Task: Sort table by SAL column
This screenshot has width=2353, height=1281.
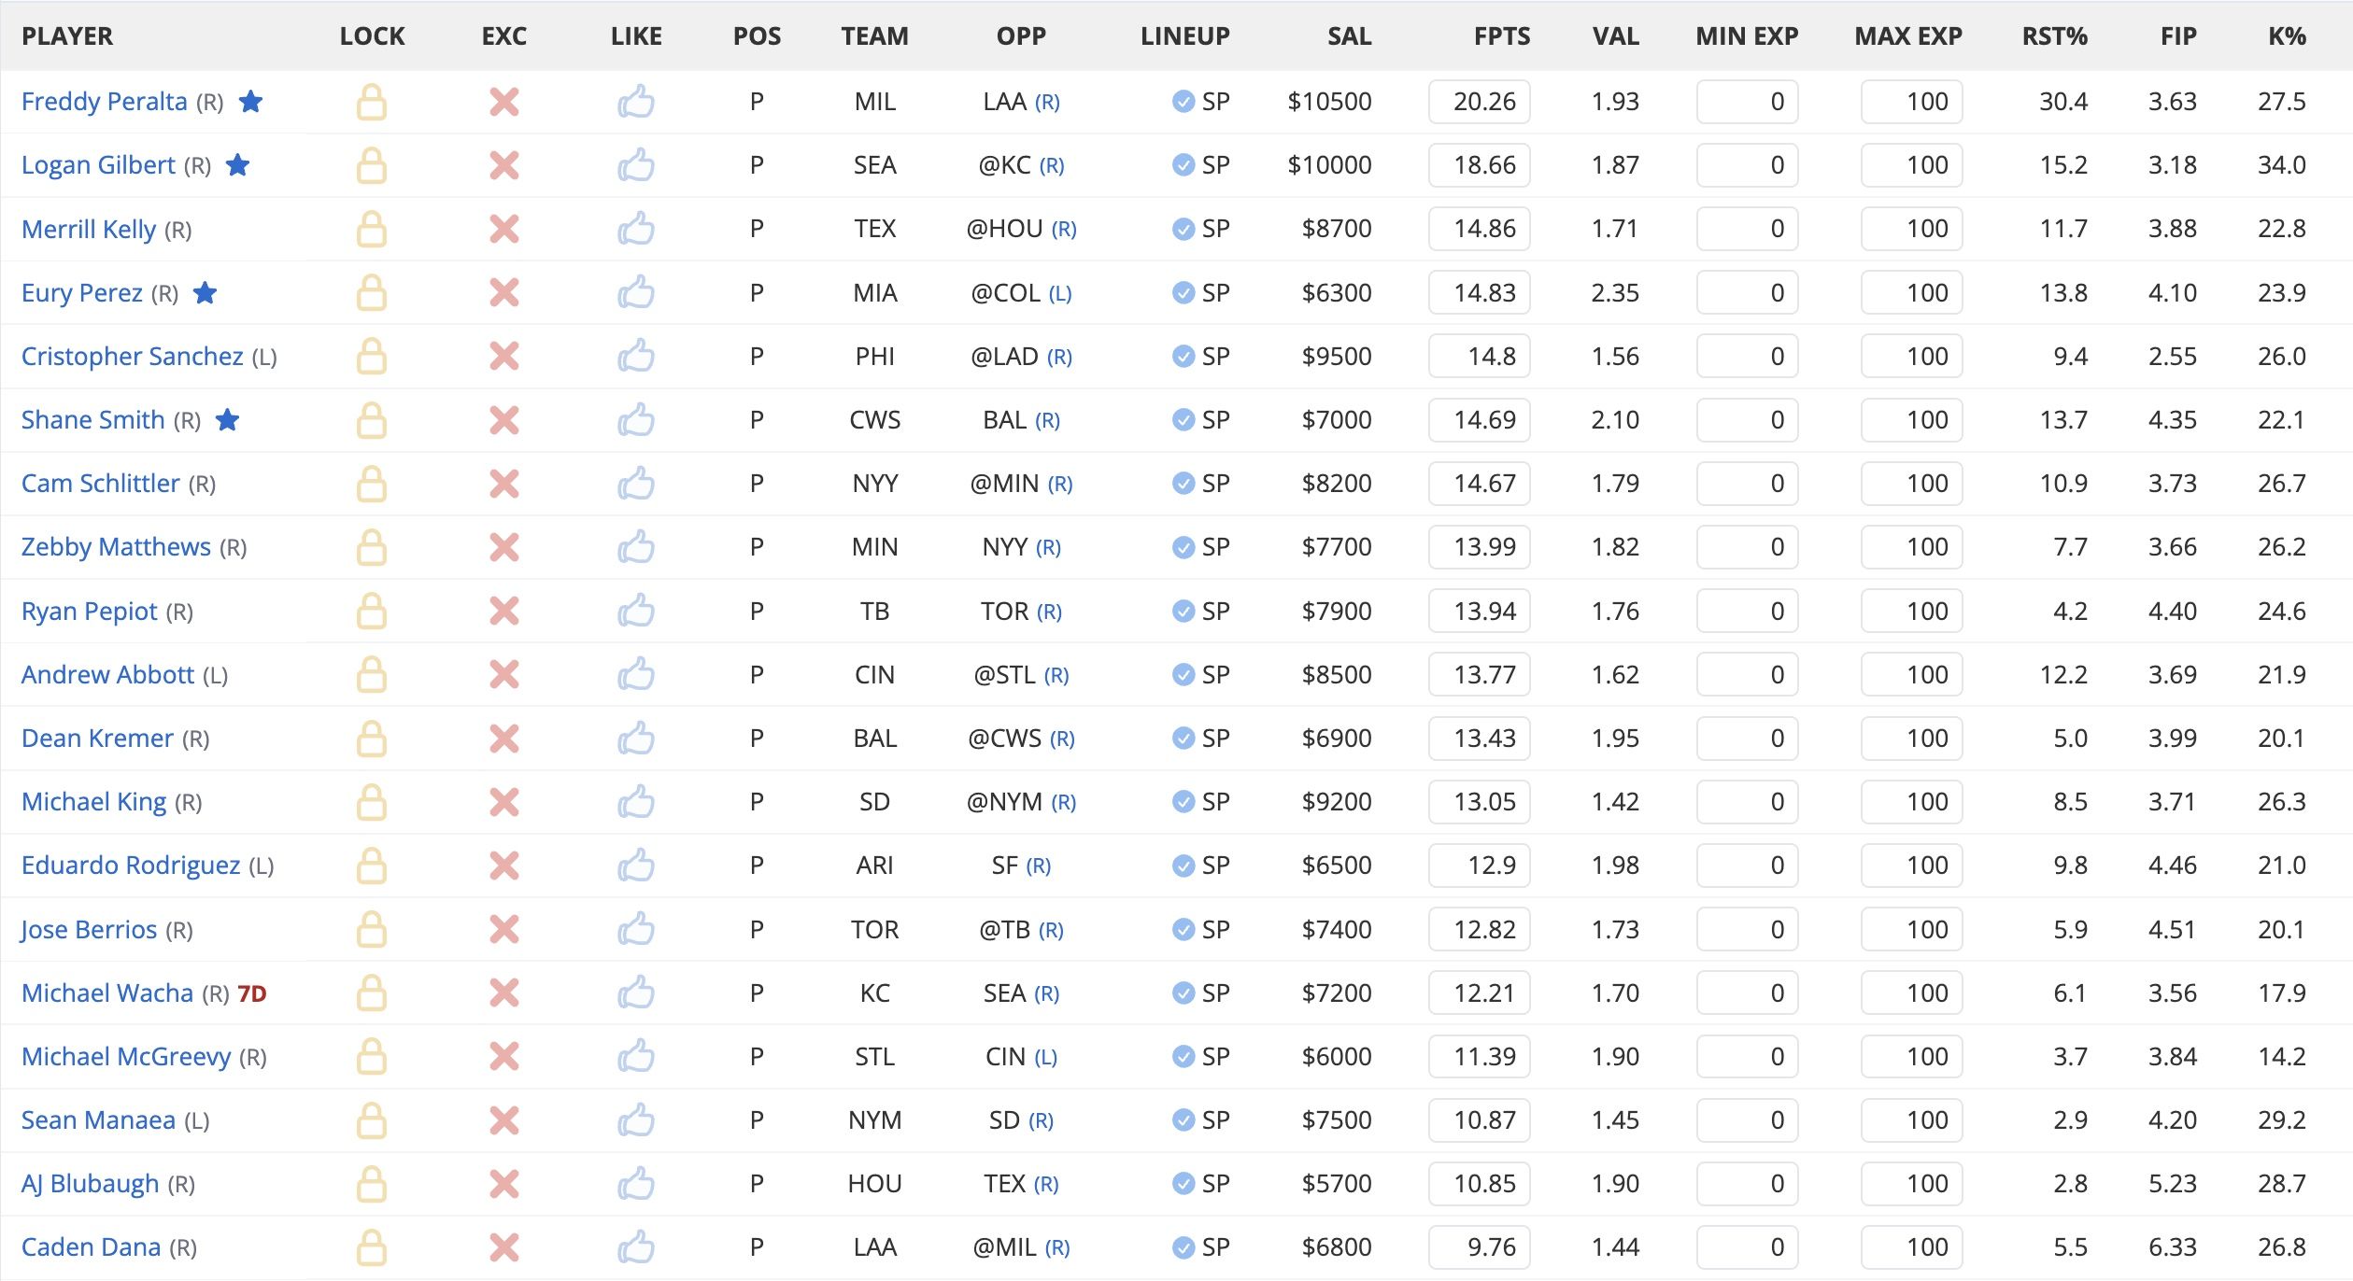Action: coord(1349,36)
